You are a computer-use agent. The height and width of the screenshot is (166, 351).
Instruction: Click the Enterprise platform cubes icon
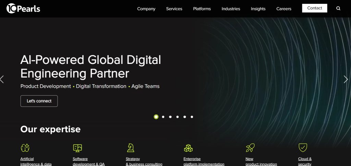pos(188,148)
